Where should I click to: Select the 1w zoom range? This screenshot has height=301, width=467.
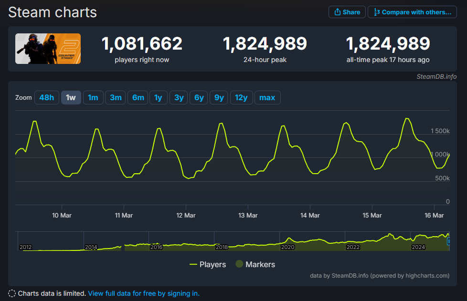pyautogui.click(x=71, y=98)
